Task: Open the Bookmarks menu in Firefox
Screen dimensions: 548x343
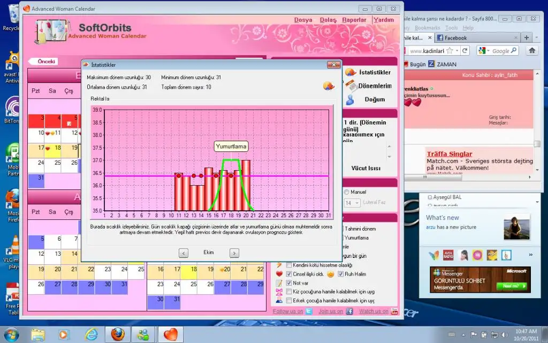Action: [428, 28]
